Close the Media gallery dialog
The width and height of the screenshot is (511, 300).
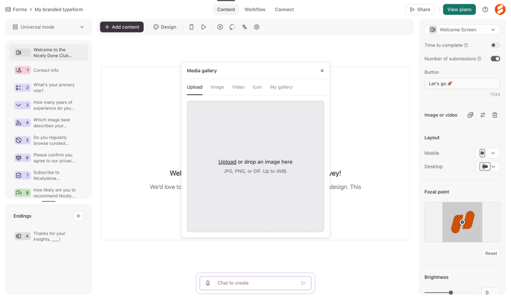(x=322, y=71)
